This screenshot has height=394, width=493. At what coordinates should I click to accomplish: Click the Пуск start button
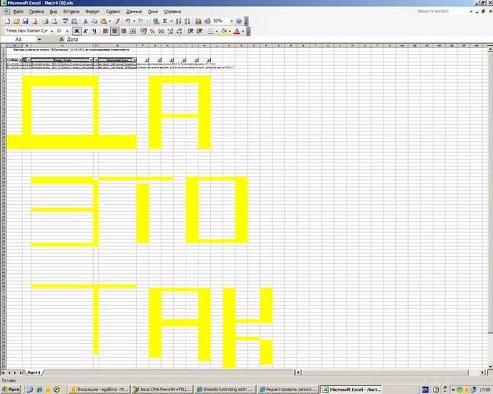[12, 389]
